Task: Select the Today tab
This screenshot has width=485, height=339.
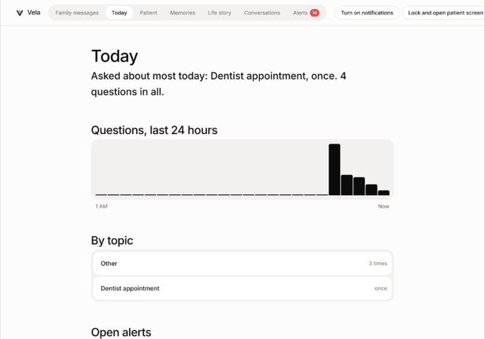Action: tap(119, 13)
